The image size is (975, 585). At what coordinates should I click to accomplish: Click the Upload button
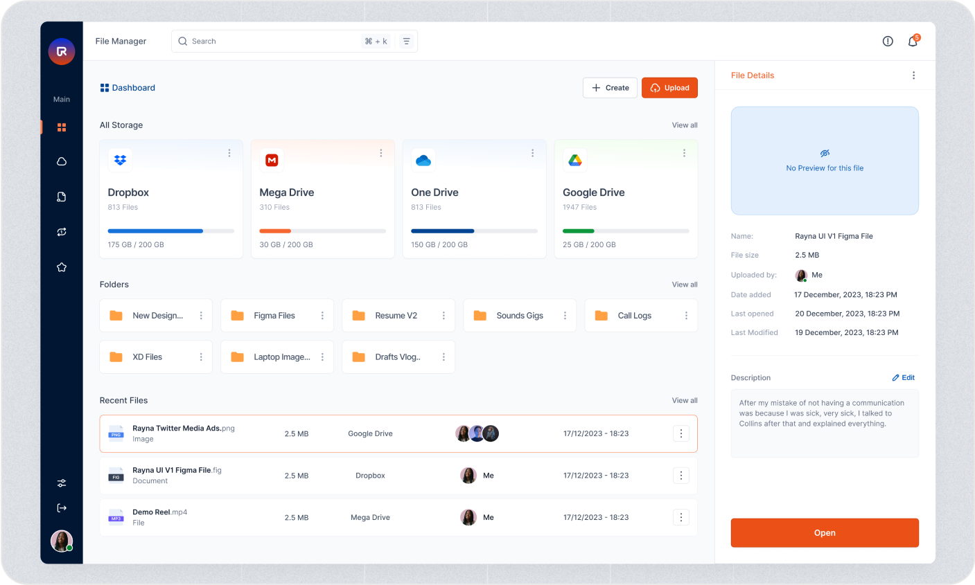click(x=669, y=88)
